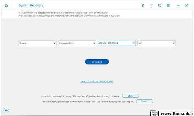This screenshot has width=194, height=116.
Task: Open 'How to check the device model?' link
Action: pyautogui.click(x=97, y=81)
